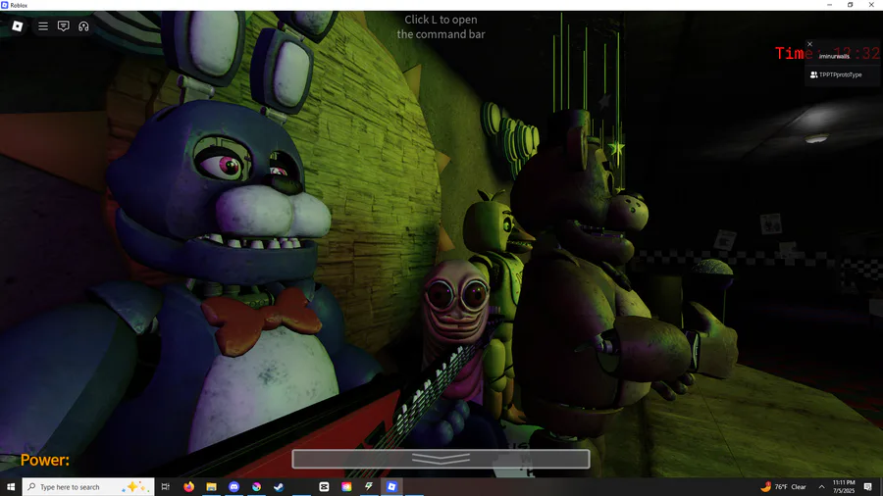Open the lightning bolt taskbar app
Image resolution: width=883 pixels, height=496 pixels.
click(369, 486)
